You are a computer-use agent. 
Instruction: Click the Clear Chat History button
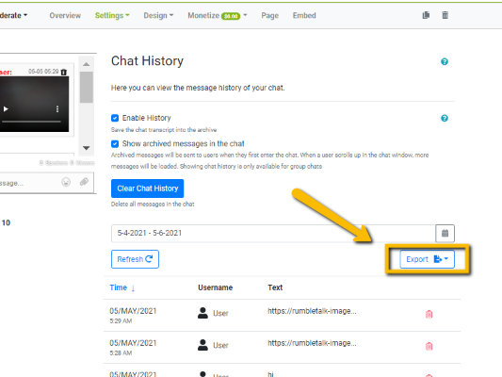[148, 188]
